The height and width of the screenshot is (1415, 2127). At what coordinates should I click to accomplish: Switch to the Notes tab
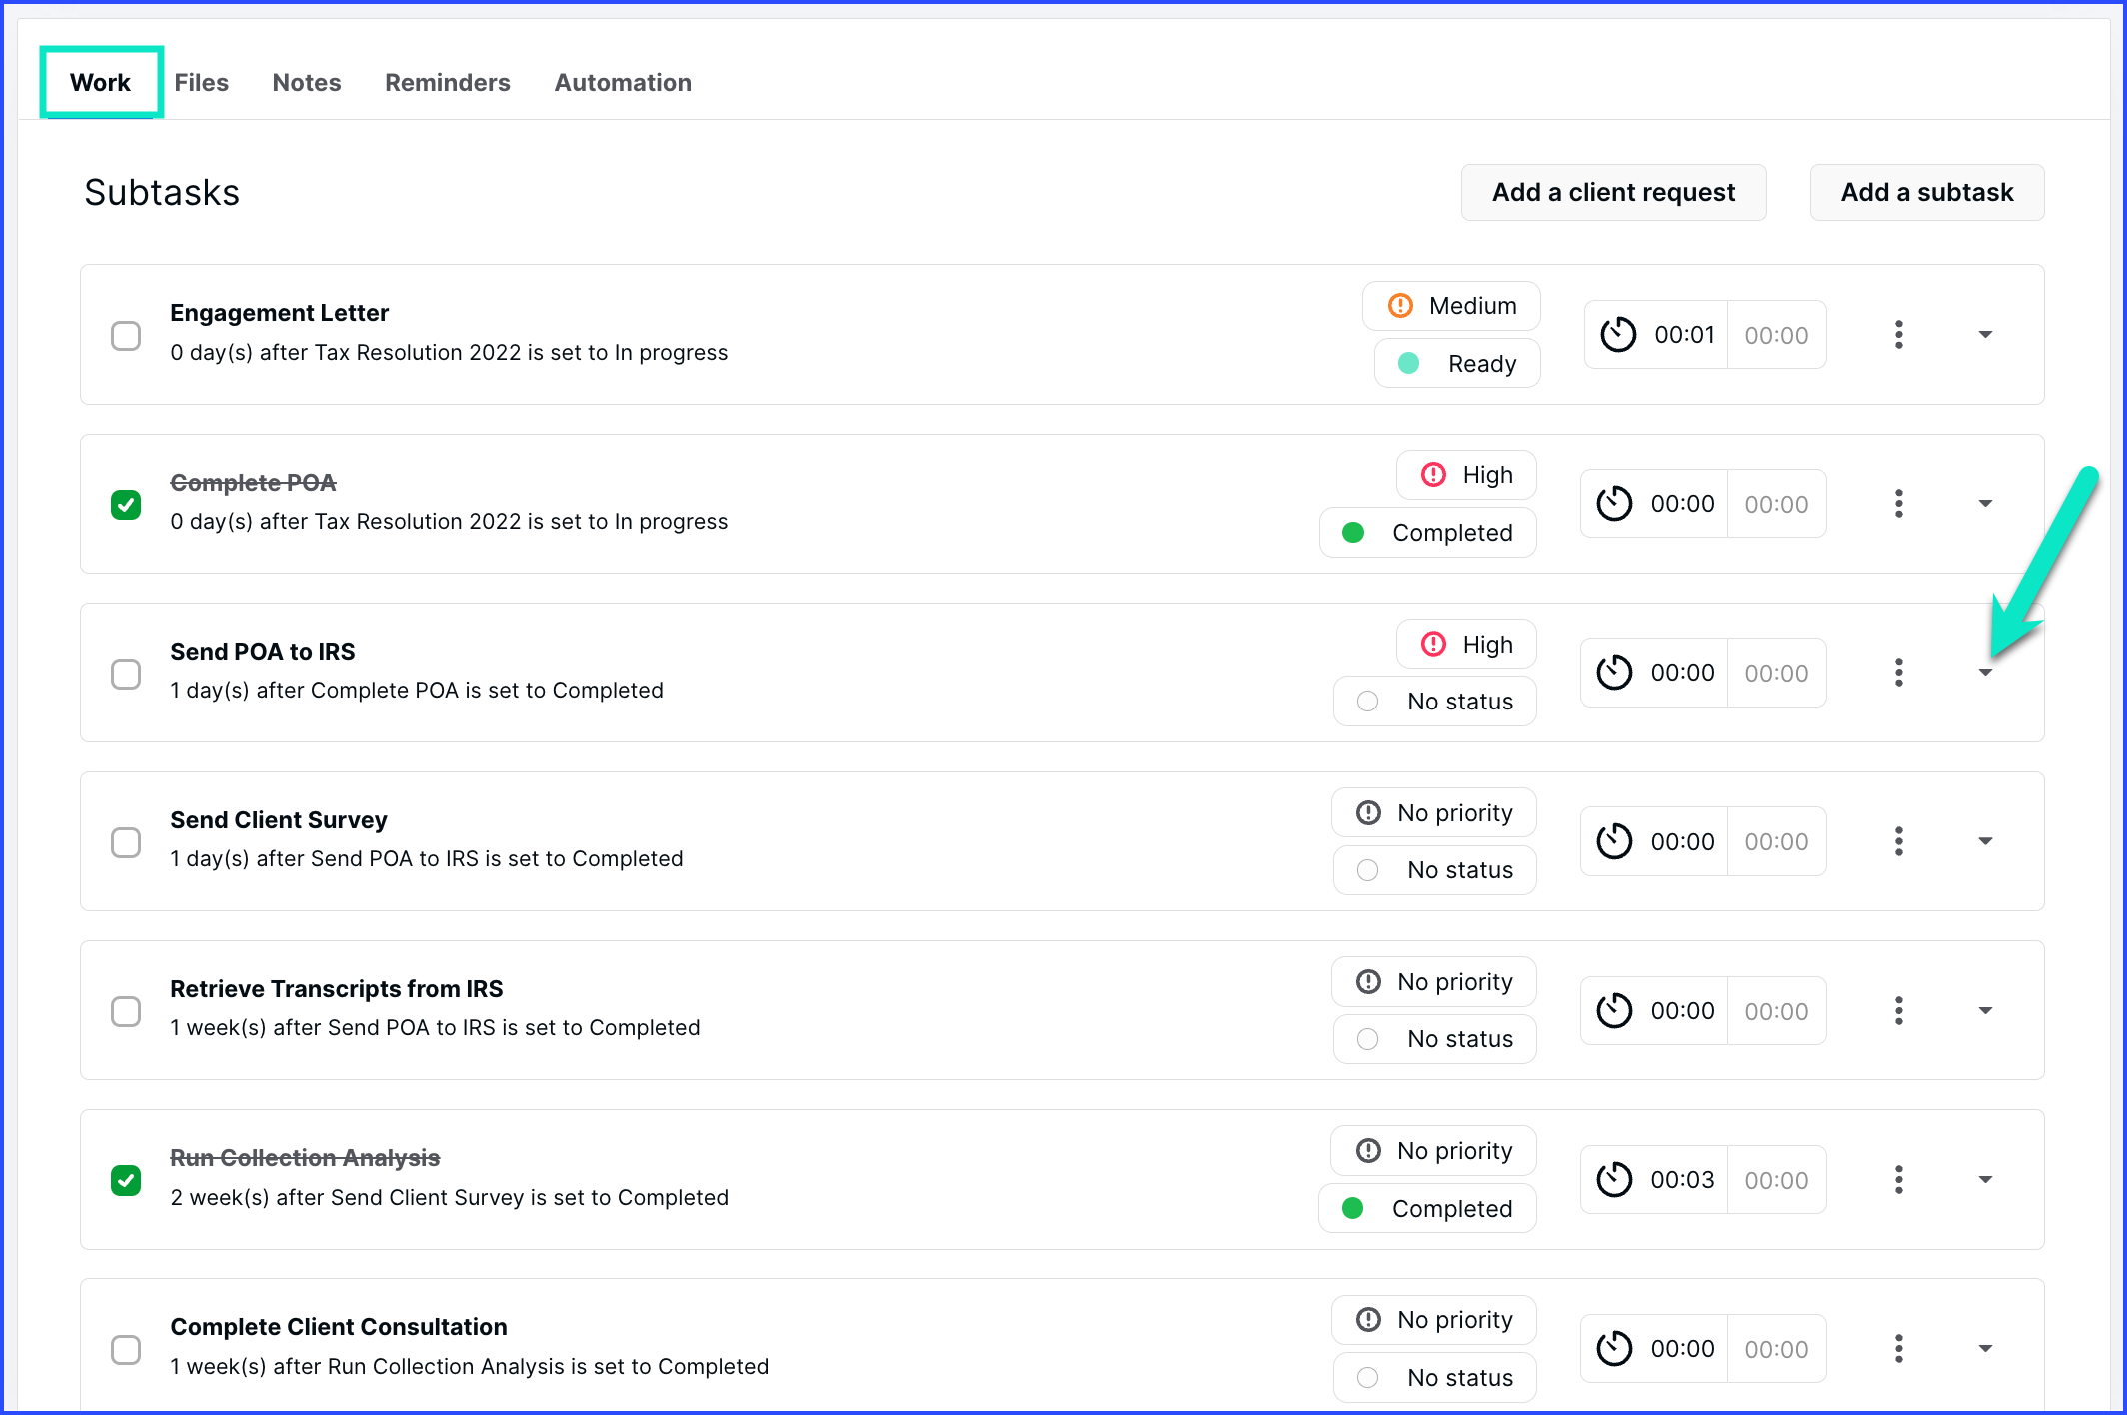point(307,82)
